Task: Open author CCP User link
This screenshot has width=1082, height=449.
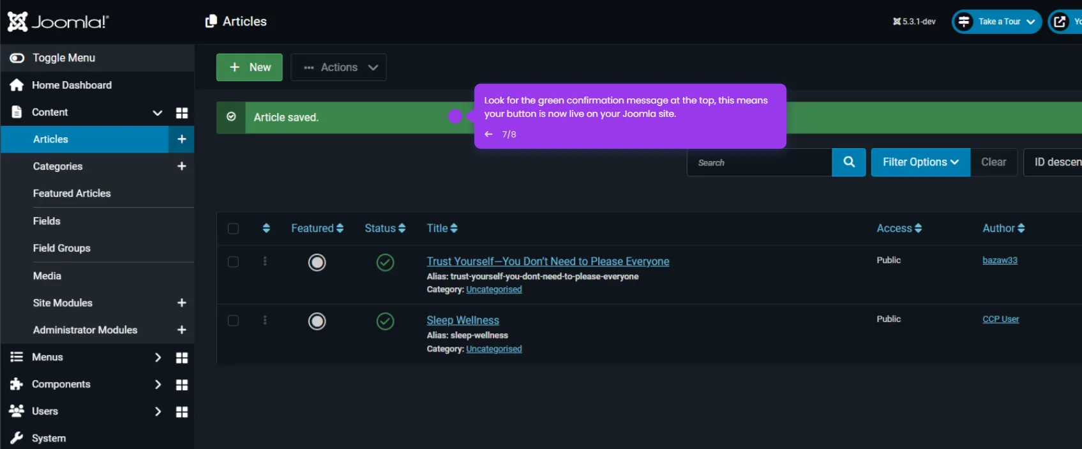Action: pos(1000,319)
